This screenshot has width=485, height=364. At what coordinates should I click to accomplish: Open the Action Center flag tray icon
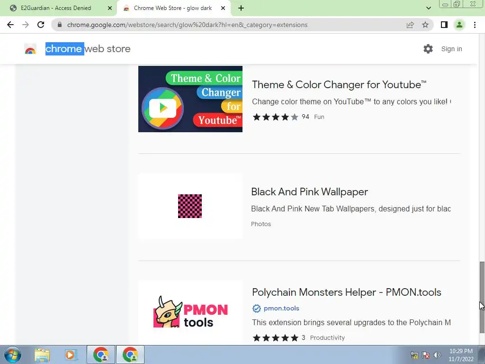click(426, 355)
